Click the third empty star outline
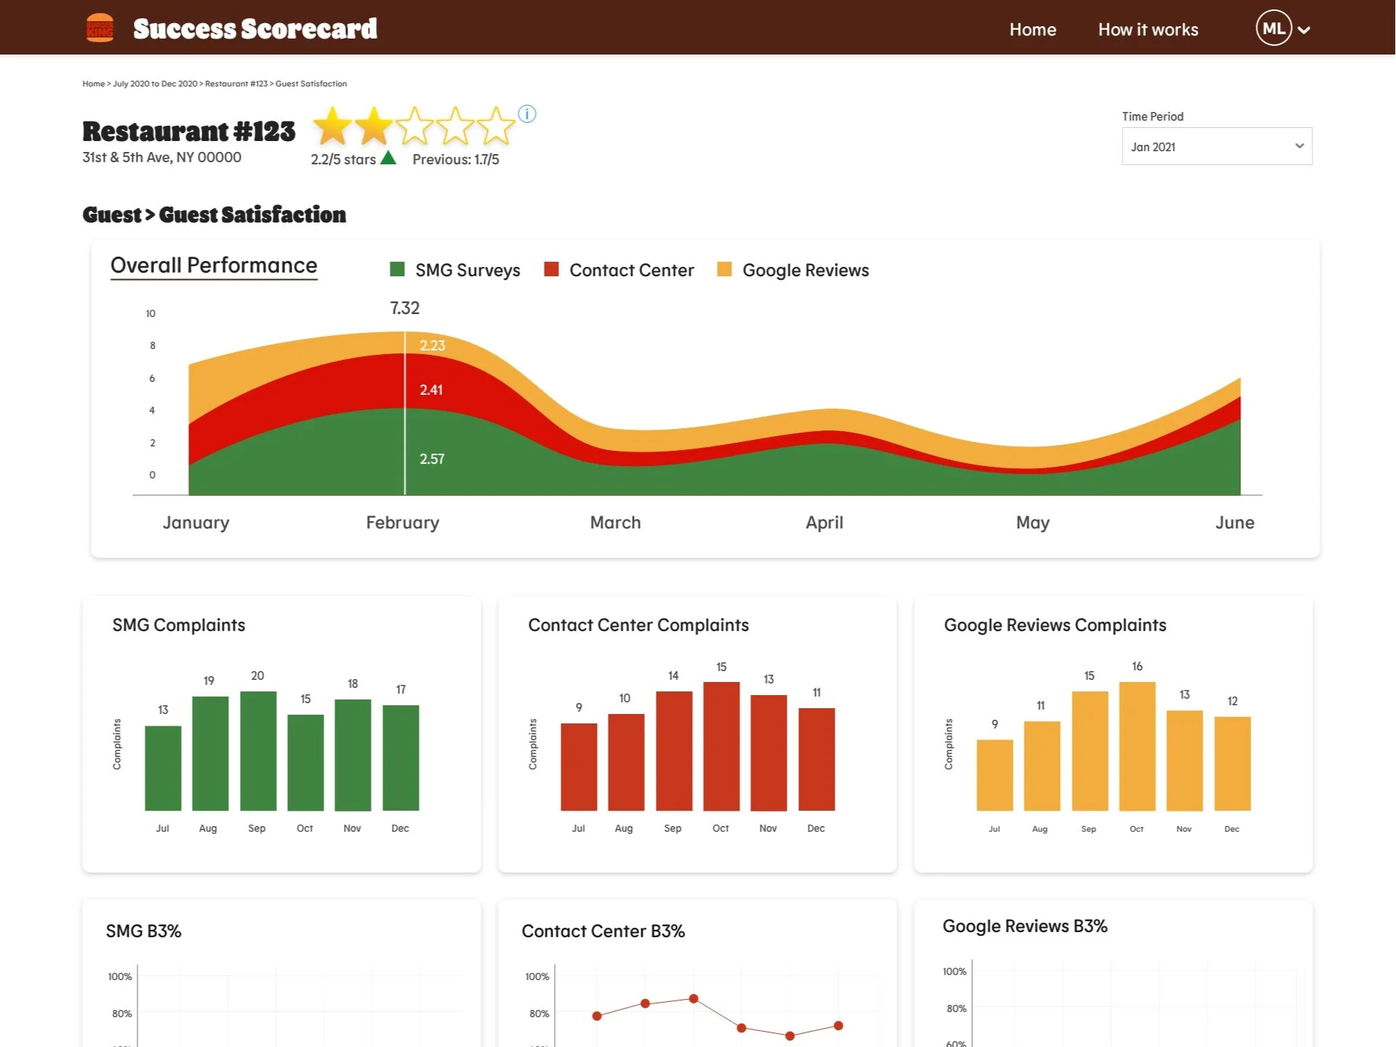The image size is (1396, 1047). (414, 126)
